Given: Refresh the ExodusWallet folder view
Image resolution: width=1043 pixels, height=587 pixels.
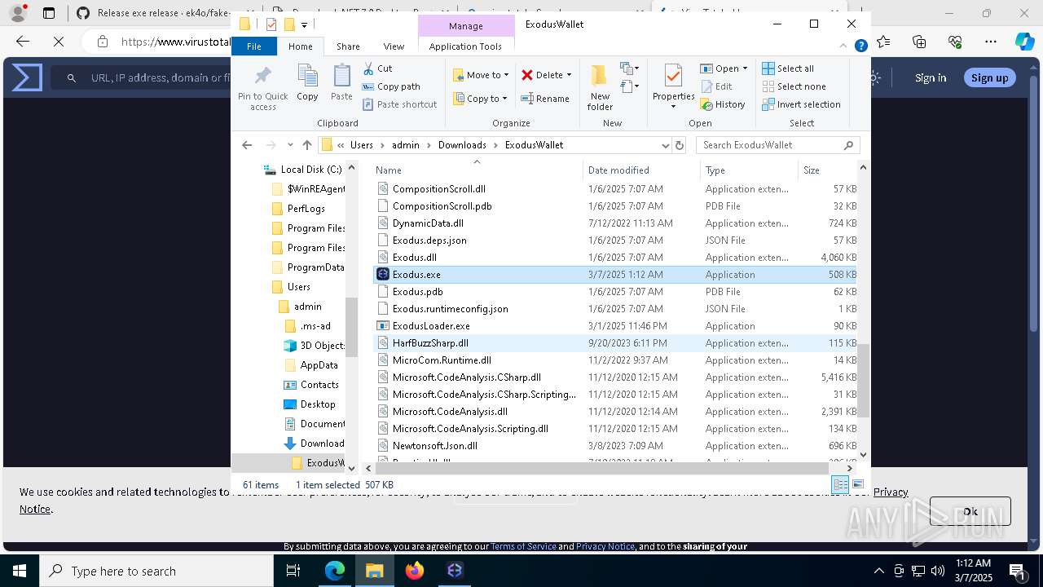Looking at the screenshot, I should (680, 145).
